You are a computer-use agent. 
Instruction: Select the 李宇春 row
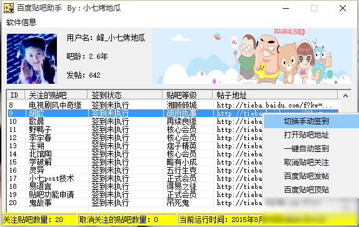135,138
